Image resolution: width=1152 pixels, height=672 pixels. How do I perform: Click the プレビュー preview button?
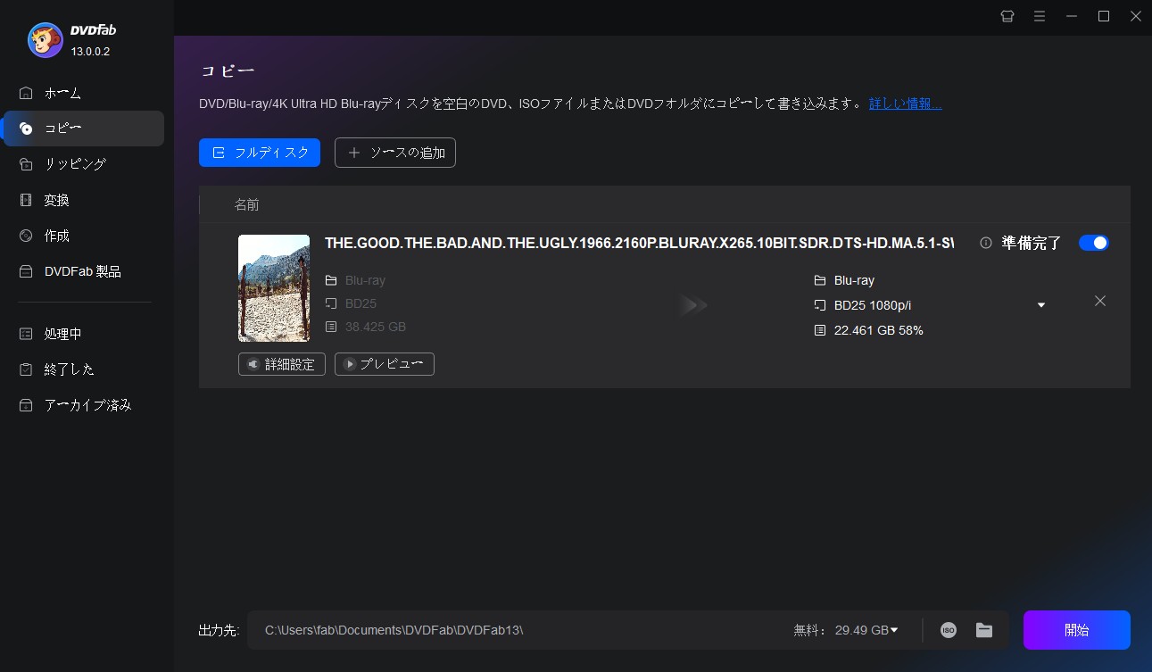(385, 364)
